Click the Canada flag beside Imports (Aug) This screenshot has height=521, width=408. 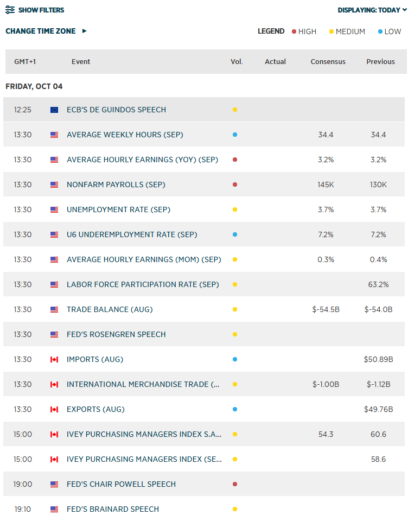(x=54, y=359)
